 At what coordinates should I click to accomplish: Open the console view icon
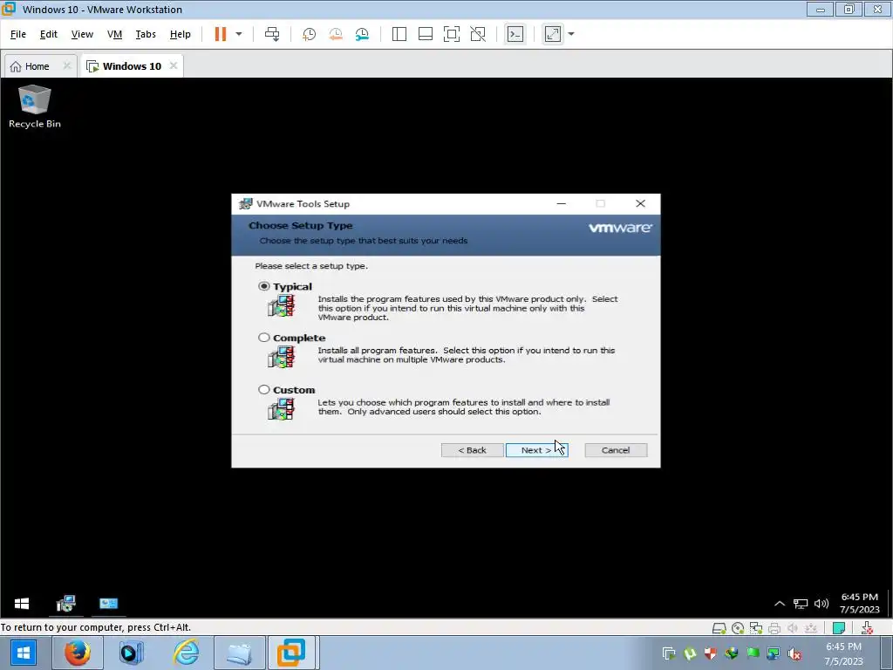point(515,34)
